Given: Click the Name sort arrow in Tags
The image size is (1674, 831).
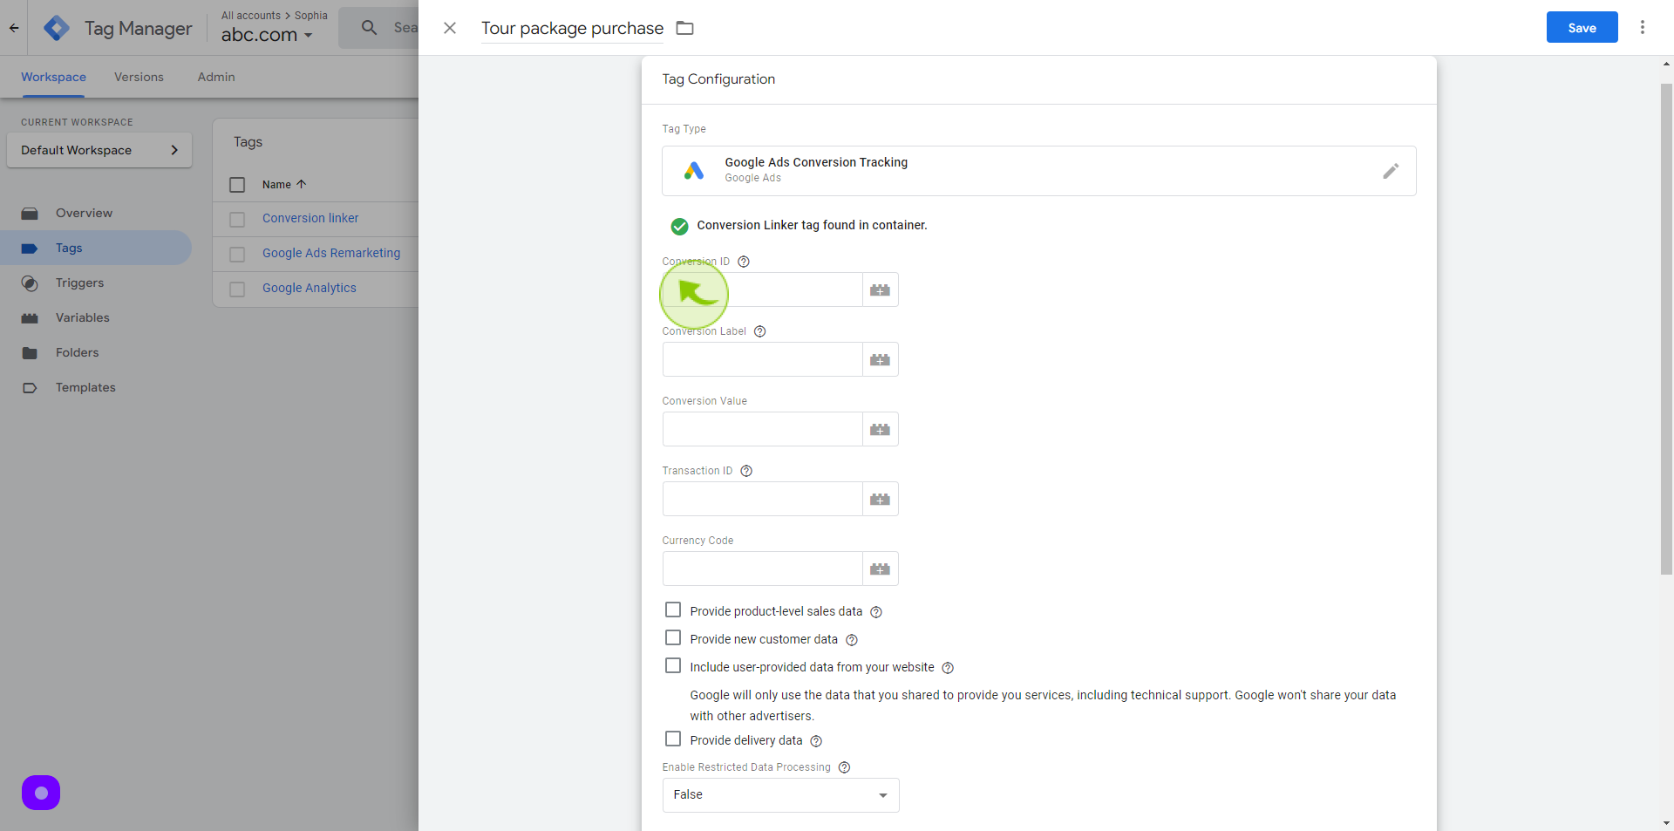Looking at the screenshot, I should click(302, 184).
